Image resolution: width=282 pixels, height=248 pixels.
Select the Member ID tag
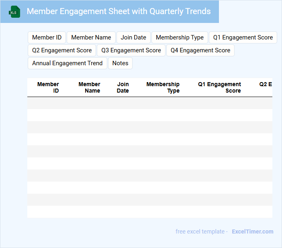[x=47, y=37]
